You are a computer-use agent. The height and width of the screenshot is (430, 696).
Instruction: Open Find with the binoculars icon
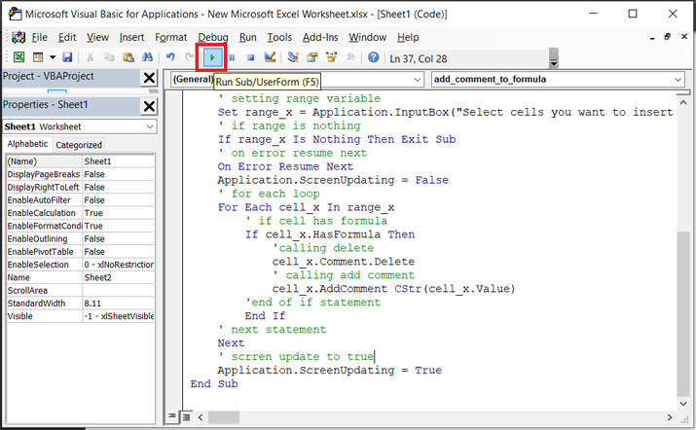click(x=147, y=57)
